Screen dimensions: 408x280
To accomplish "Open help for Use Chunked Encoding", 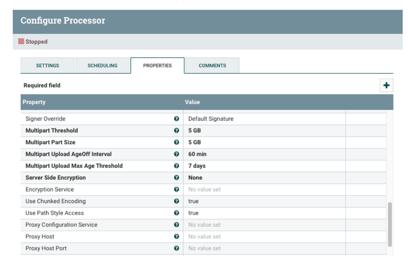I will click(x=176, y=201).
